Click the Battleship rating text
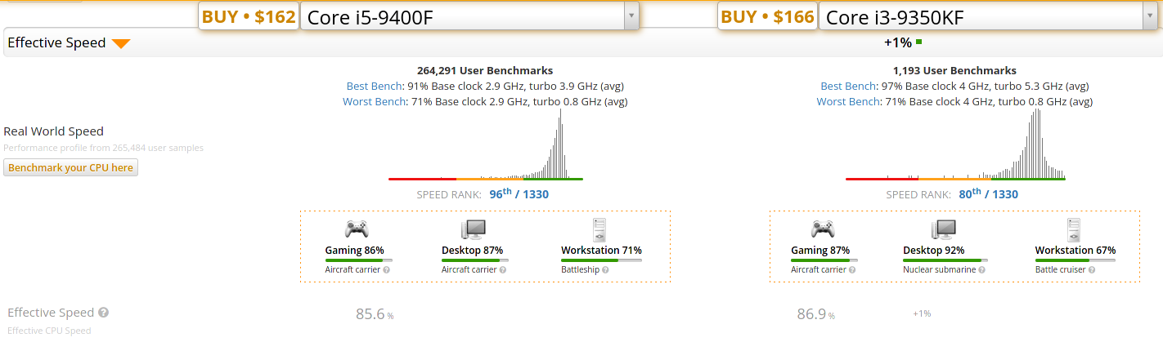Viewport: 1163px width, 342px height. point(578,269)
